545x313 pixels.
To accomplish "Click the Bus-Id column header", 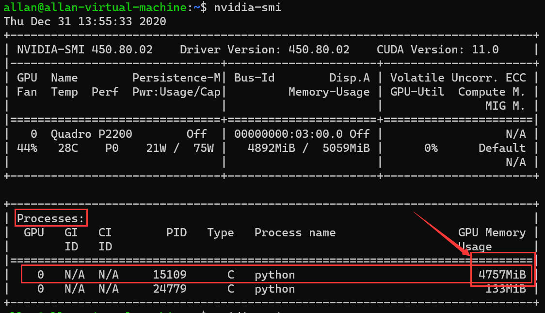I will (x=255, y=78).
